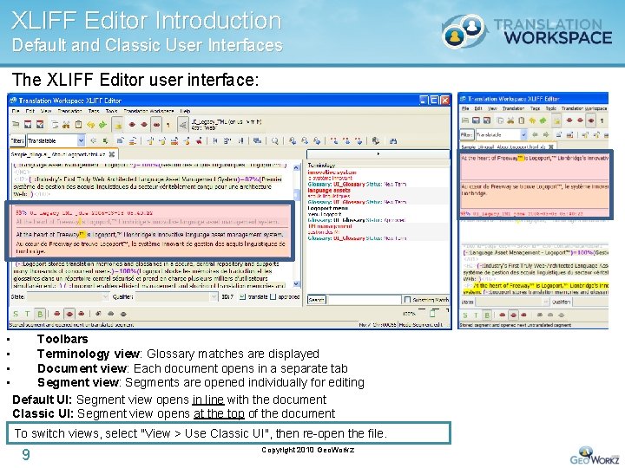
Task: Open the Tools menu in the left editor window
Action: pyautogui.click(x=112, y=111)
